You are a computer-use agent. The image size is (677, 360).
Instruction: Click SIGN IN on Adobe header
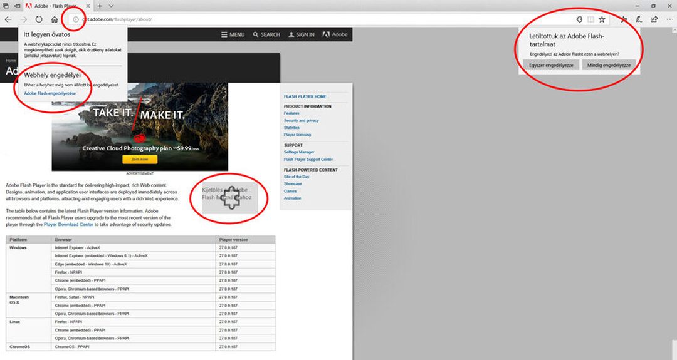[302, 34]
